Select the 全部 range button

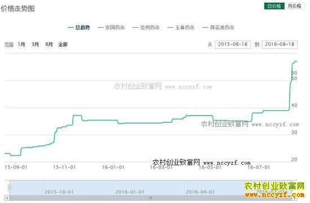[63, 45]
